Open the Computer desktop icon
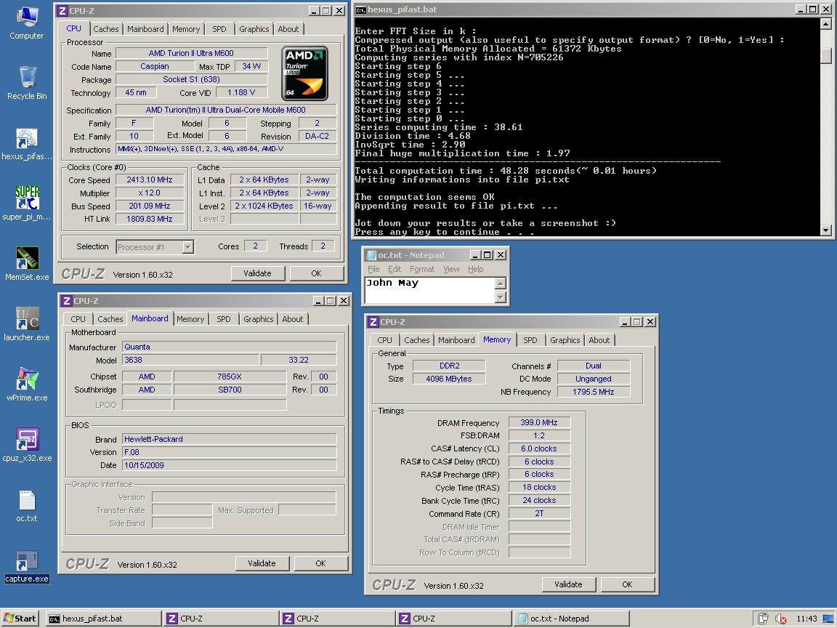The height and width of the screenshot is (628, 837). pos(27,23)
